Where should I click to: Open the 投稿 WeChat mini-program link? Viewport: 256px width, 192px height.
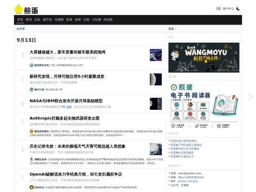coord(191,177)
